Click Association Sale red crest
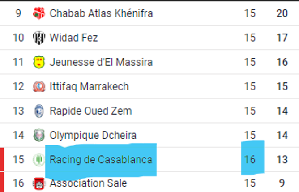 coord(39,183)
